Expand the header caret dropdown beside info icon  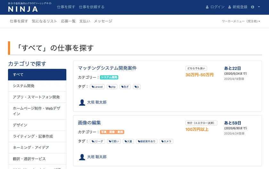coord(259,7)
